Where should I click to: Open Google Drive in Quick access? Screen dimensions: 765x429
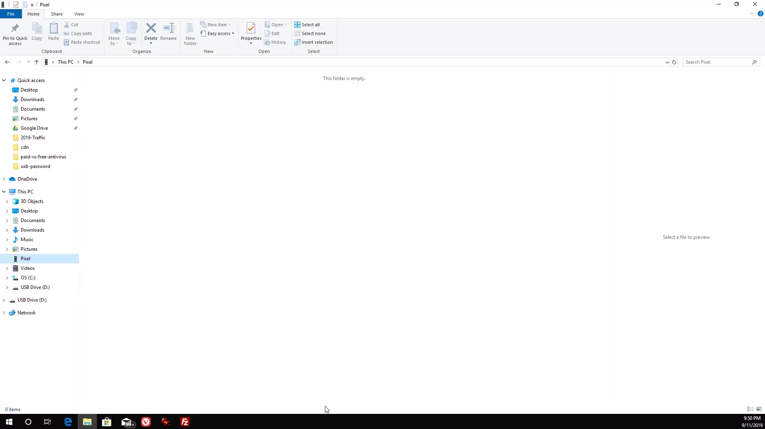coord(34,128)
